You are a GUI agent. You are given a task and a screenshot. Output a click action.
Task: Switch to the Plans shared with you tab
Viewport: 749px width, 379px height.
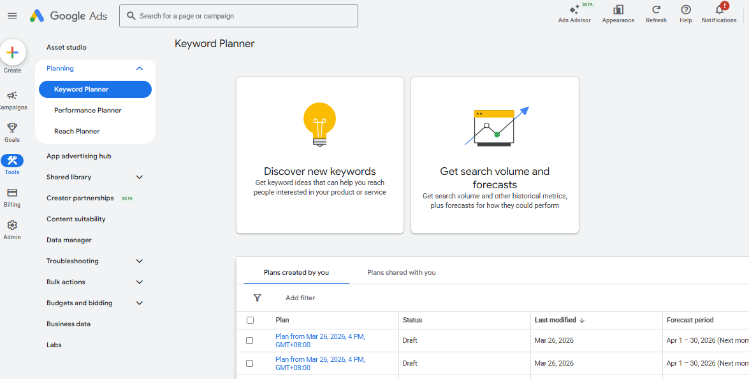401,272
